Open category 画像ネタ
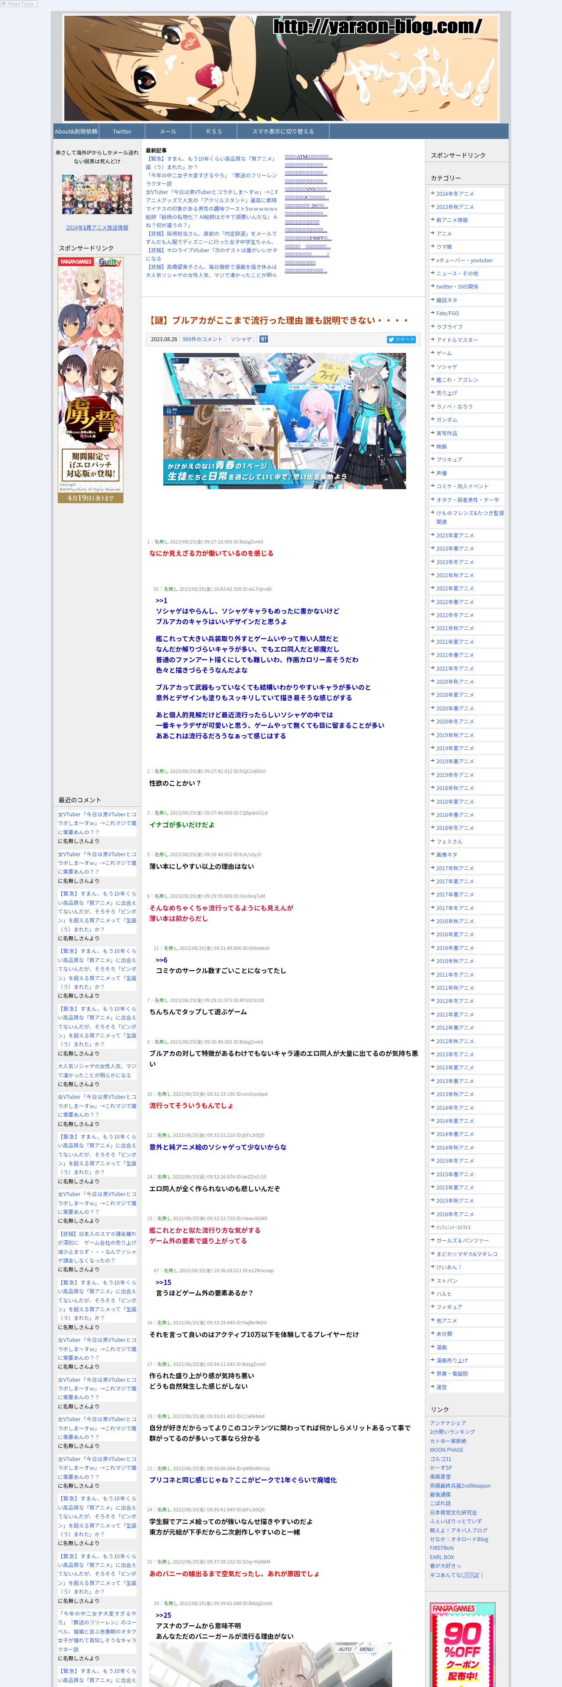Image resolution: width=562 pixels, height=1687 pixels. pyautogui.click(x=447, y=854)
